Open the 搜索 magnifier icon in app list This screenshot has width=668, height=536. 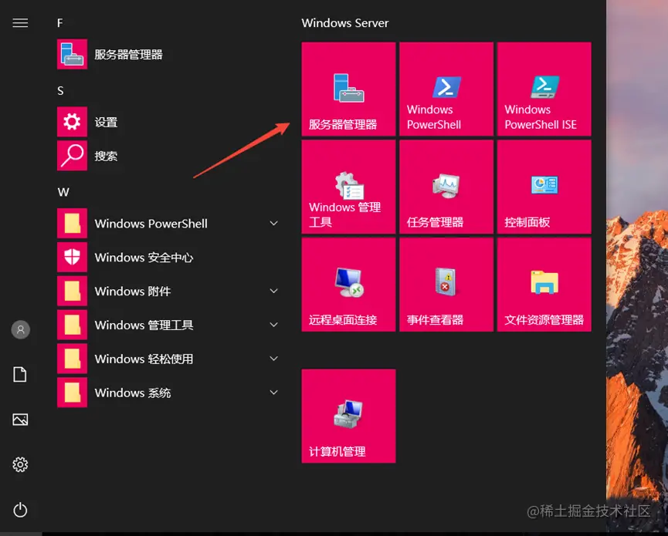tap(72, 156)
